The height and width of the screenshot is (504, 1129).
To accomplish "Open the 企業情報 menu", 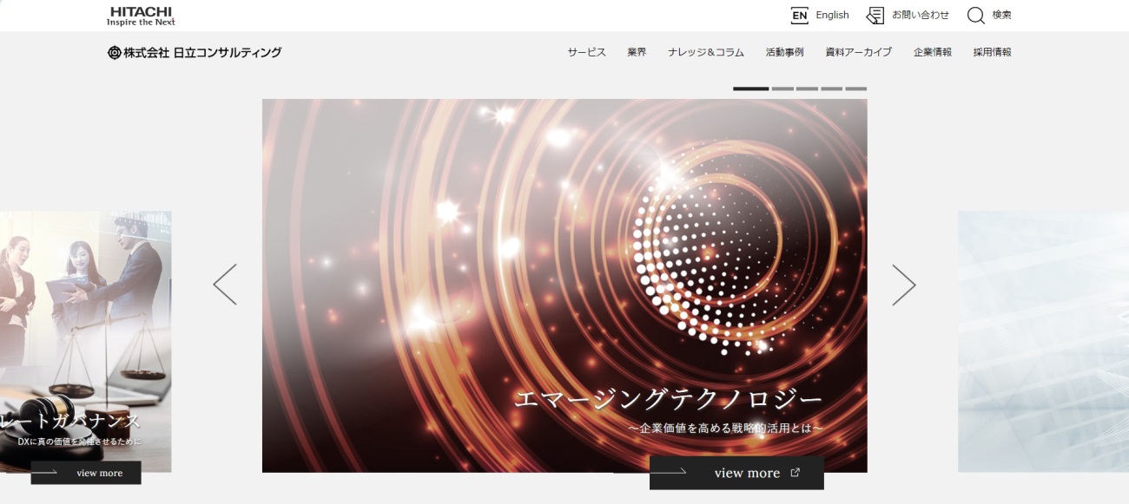I will 933,52.
